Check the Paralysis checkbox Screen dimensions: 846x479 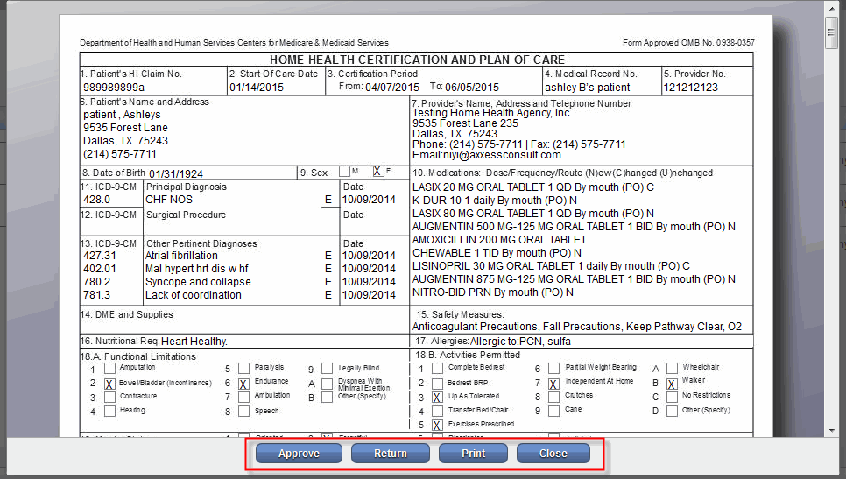244,370
